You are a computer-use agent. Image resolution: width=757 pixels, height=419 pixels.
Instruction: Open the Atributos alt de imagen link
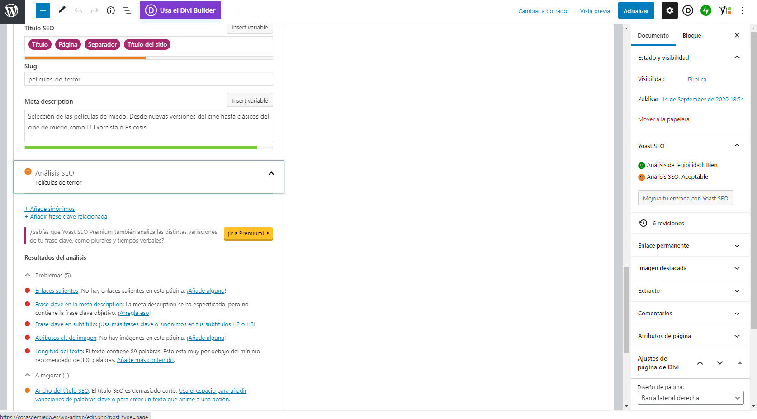click(66, 338)
